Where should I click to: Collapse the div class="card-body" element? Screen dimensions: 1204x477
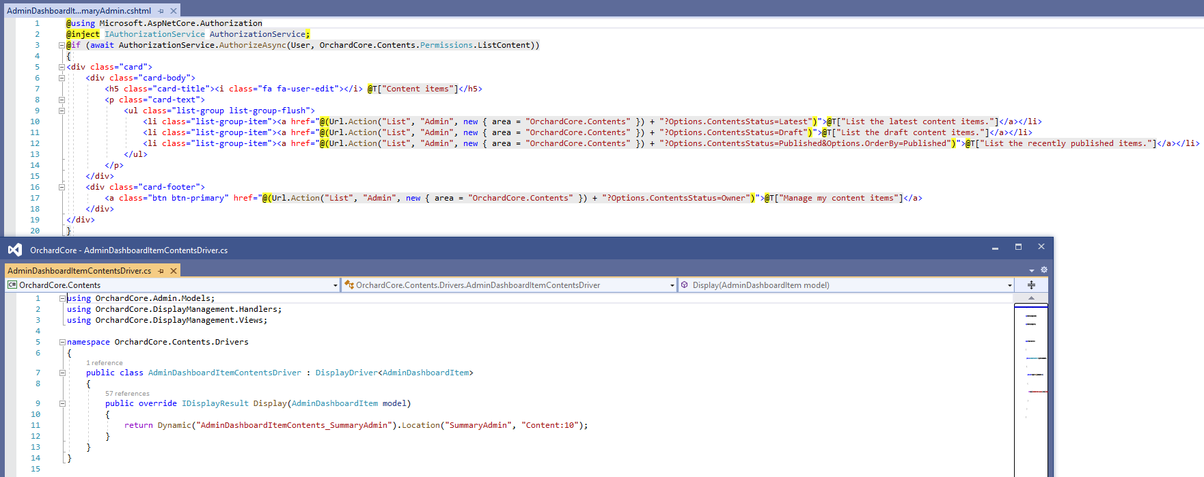pyautogui.click(x=61, y=78)
